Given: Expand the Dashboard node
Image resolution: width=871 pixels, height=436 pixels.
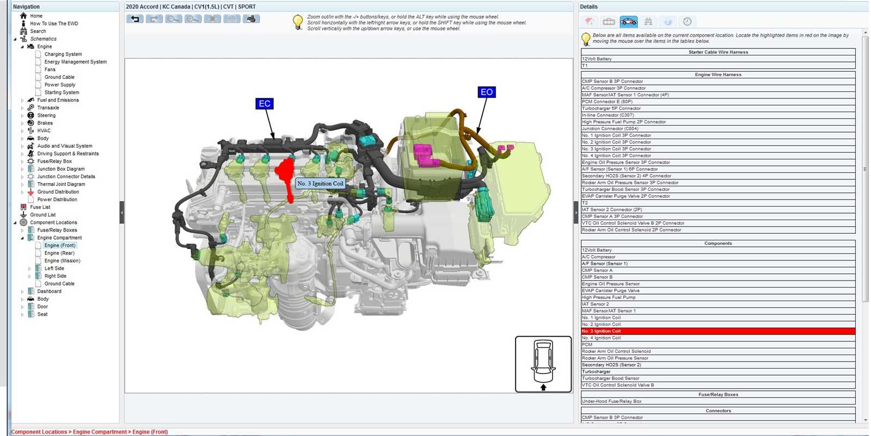Looking at the screenshot, I should click(22, 291).
